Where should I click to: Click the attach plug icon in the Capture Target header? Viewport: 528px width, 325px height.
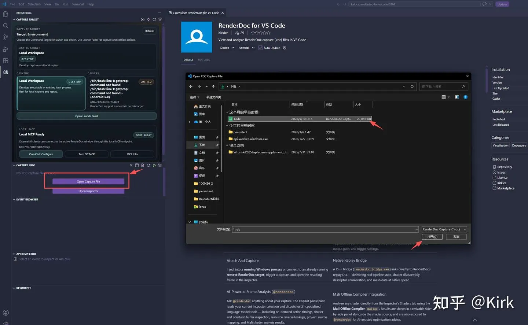click(x=148, y=19)
